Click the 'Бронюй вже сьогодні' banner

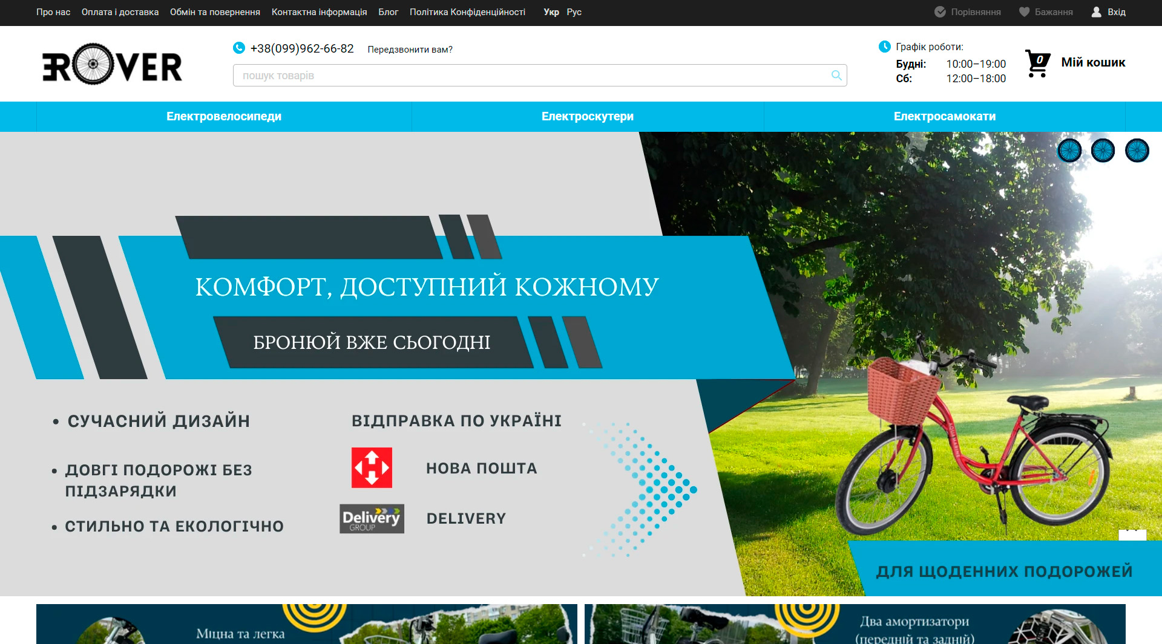click(x=372, y=342)
